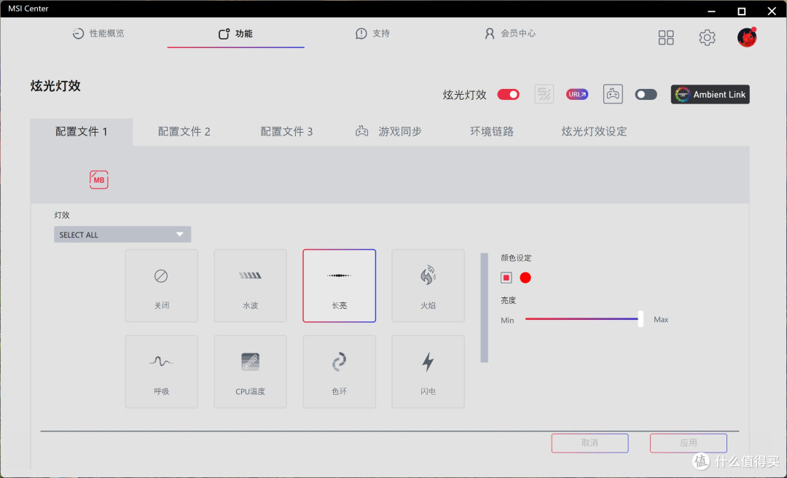Click the Ambient Link button

[710, 95]
